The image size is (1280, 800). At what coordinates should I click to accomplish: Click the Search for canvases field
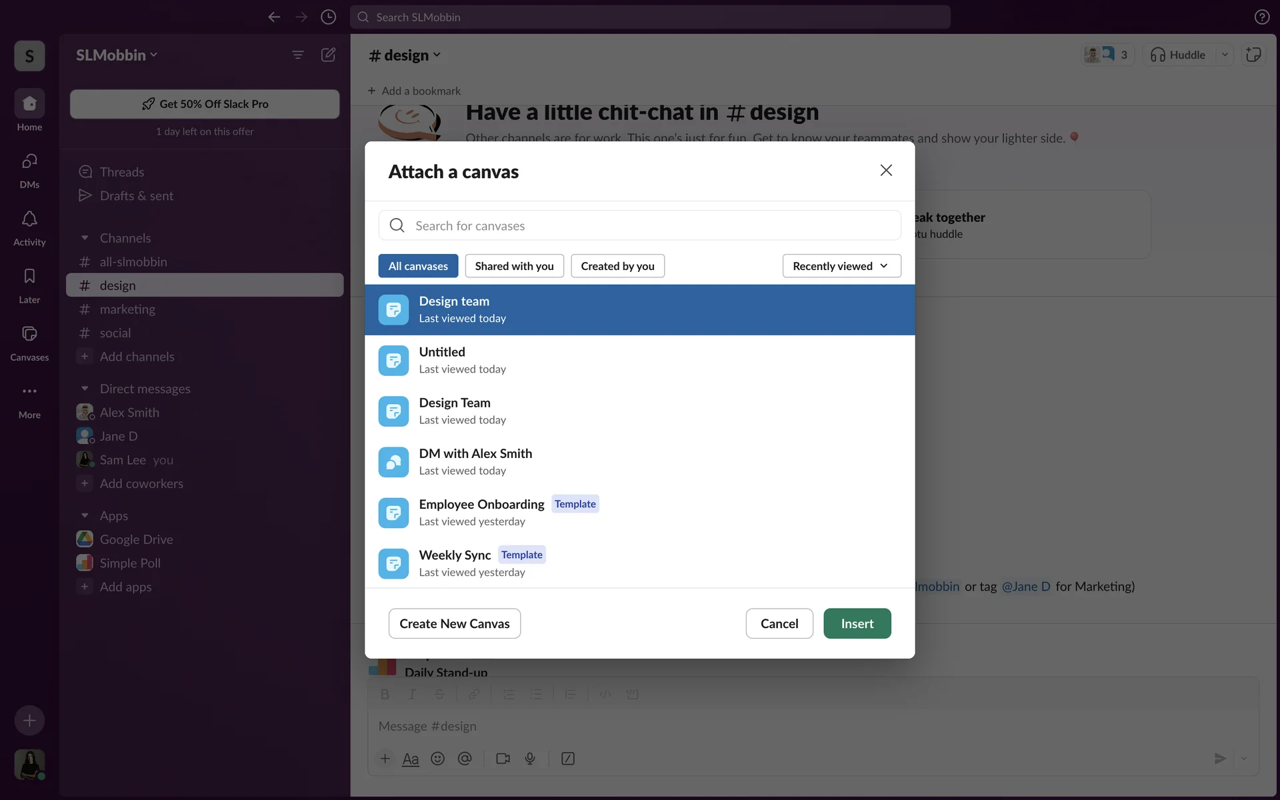click(x=640, y=226)
